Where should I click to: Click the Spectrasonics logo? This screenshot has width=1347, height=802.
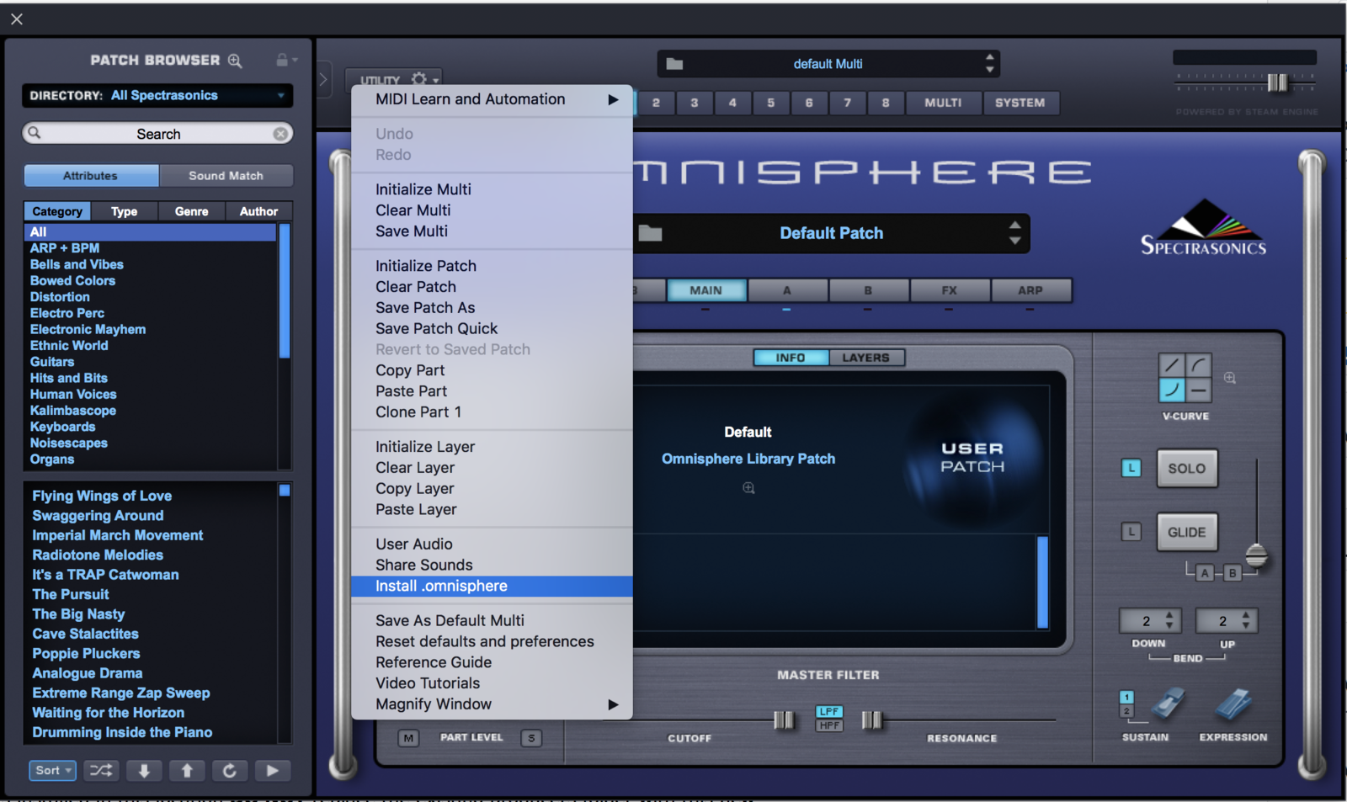[x=1203, y=227]
